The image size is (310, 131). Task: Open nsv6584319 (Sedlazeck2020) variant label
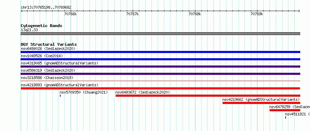[x=48, y=70]
